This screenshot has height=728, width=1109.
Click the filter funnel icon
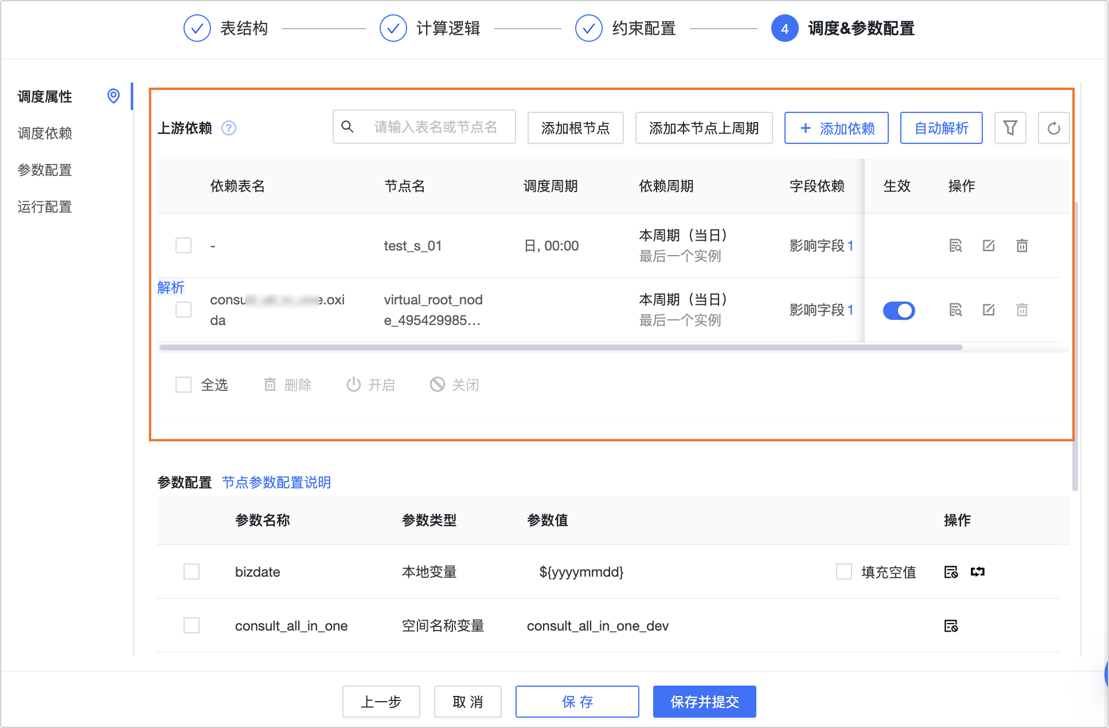pyautogui.click(x=1010, y=128)
